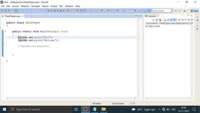
Task: Close the DatatTypes.java editor tab
Action: click(x=22, y=16)
